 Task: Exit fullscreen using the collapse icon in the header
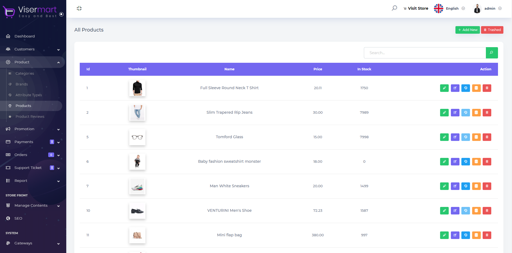pos(79,8)
